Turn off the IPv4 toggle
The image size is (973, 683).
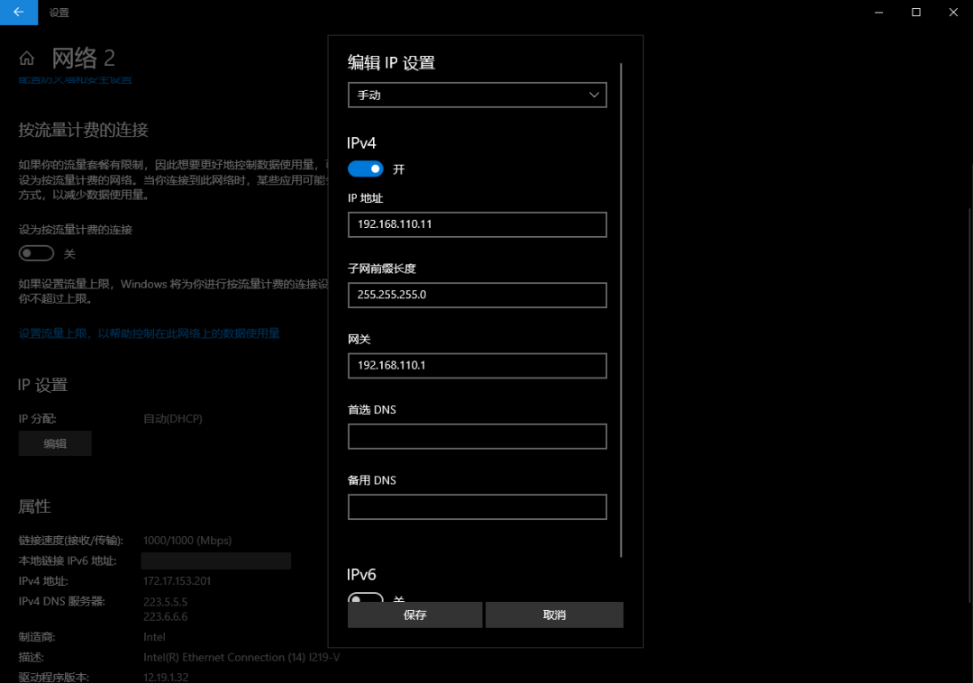click(366, 169)
